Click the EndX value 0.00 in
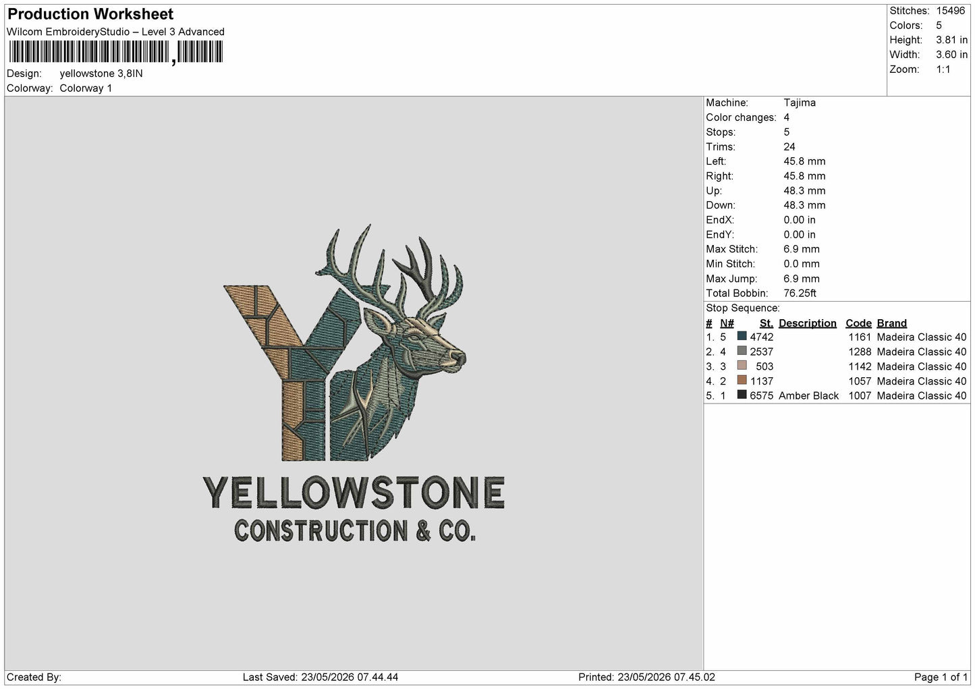 [800, 220]
